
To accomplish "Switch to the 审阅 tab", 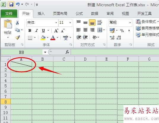I will point(110,14).
